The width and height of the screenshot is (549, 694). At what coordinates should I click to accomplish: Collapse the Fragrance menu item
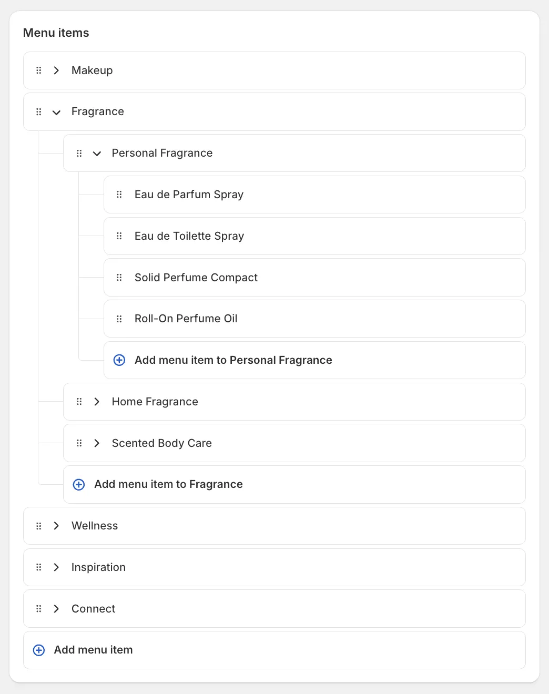(56, 112)
